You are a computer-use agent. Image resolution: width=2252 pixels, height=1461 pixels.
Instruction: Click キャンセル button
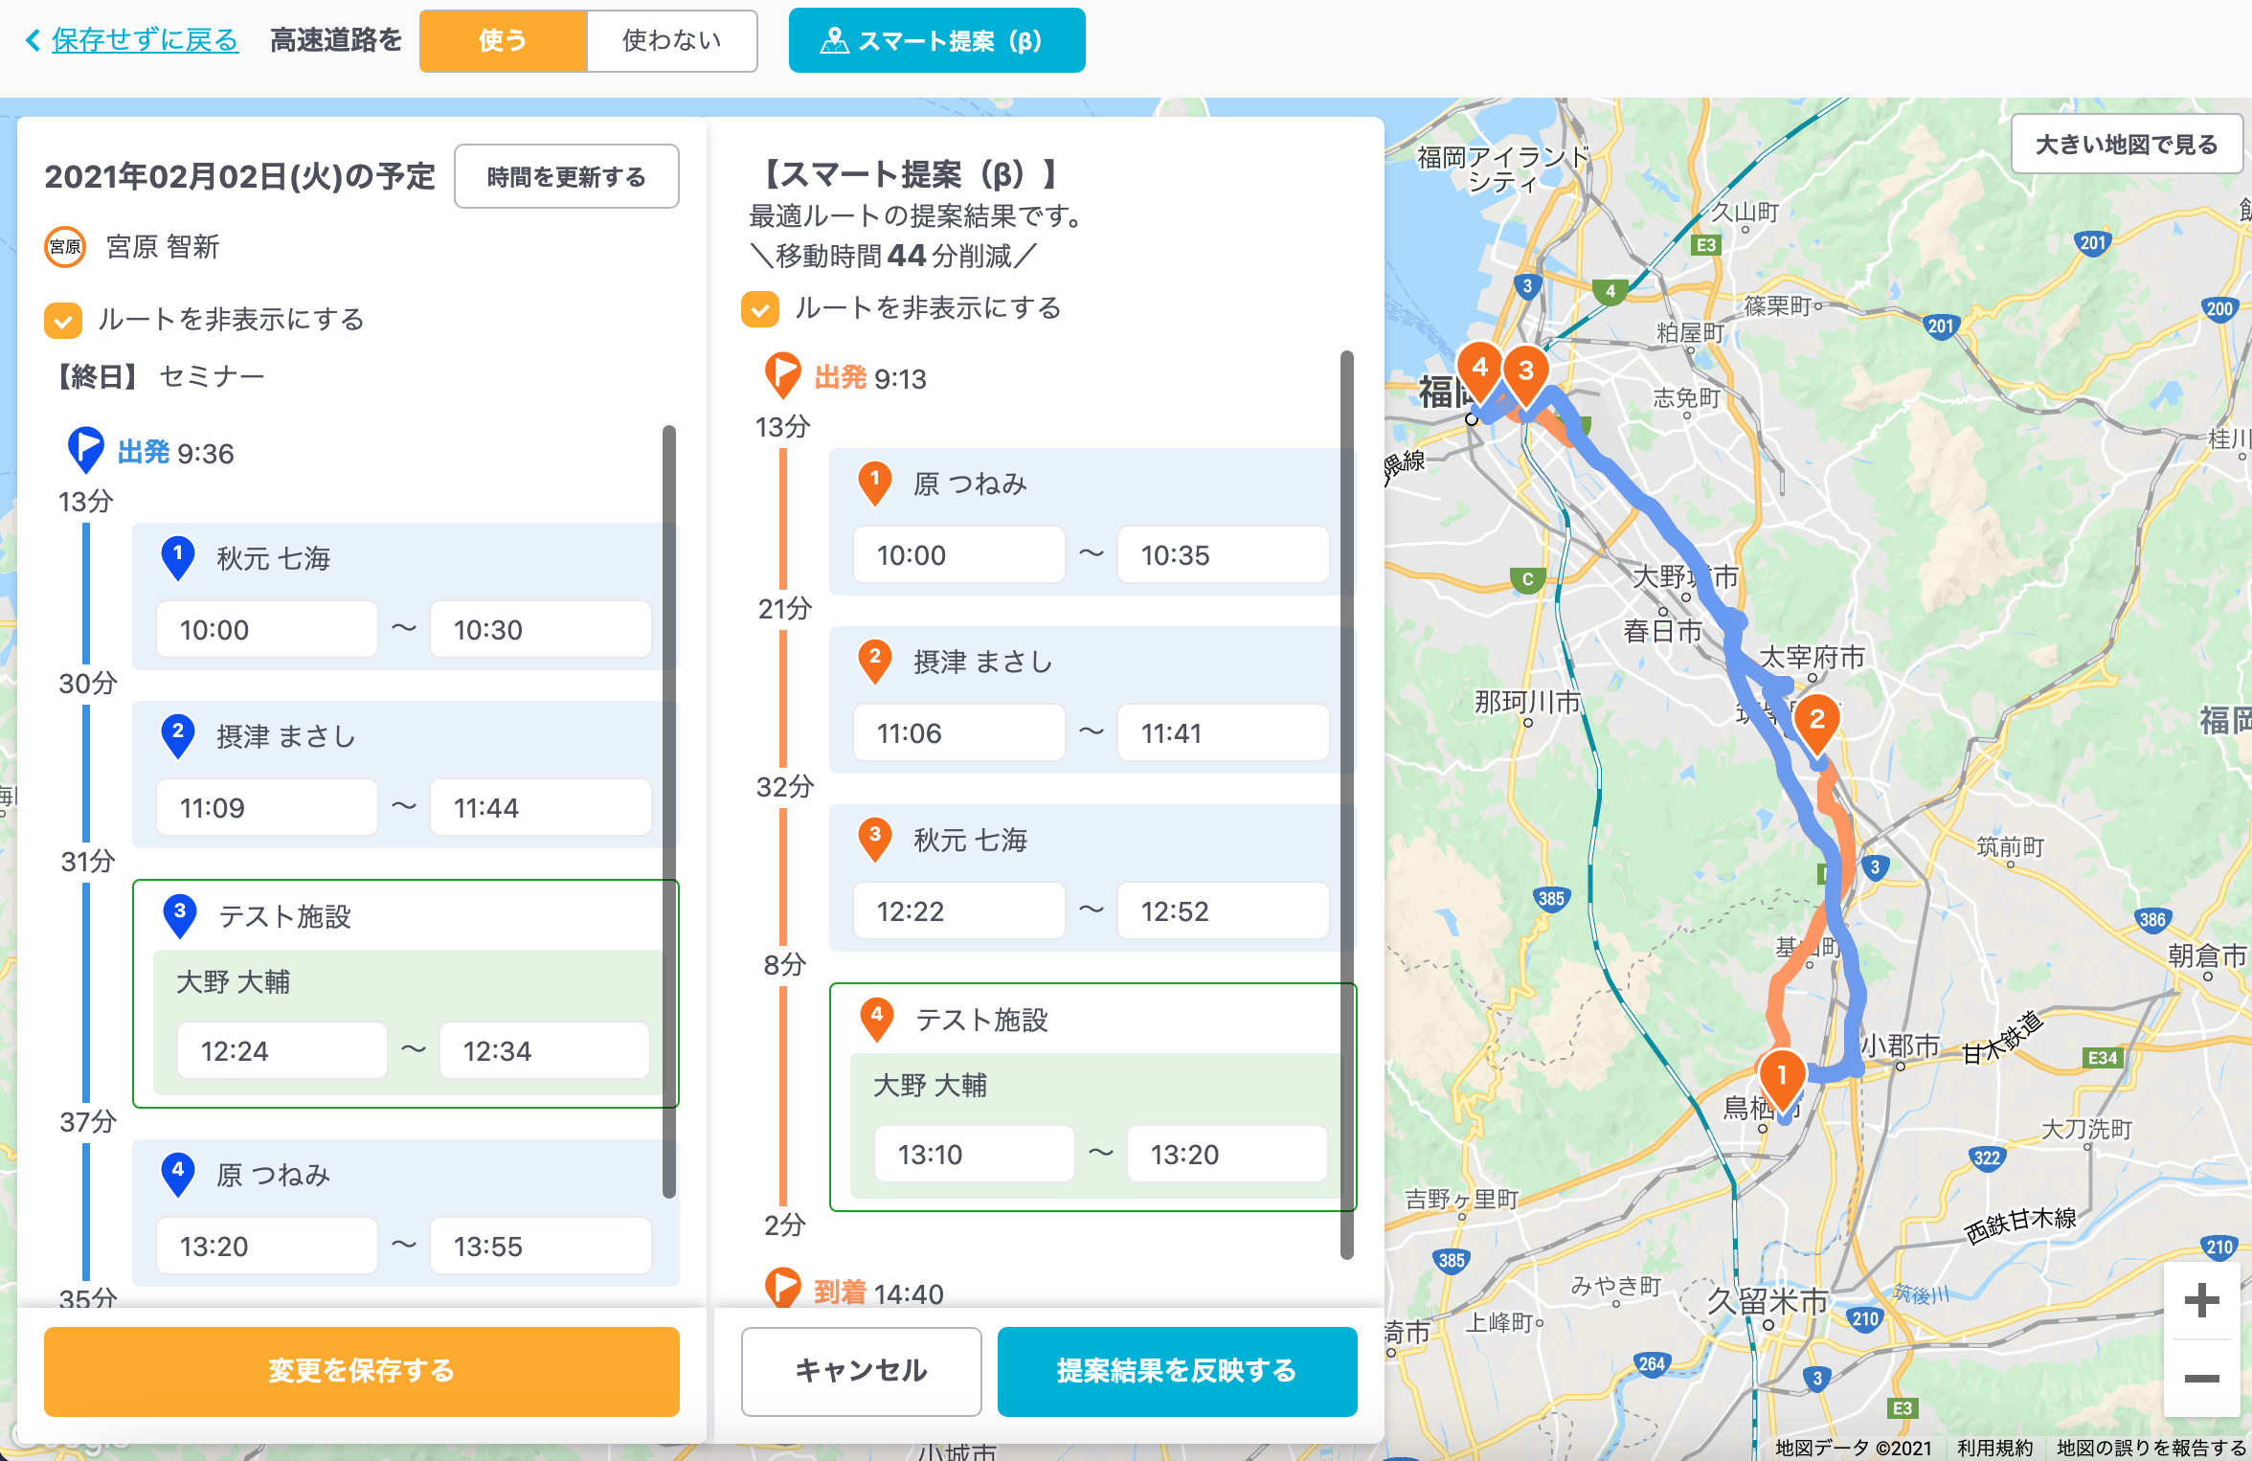click(861, 1371)
